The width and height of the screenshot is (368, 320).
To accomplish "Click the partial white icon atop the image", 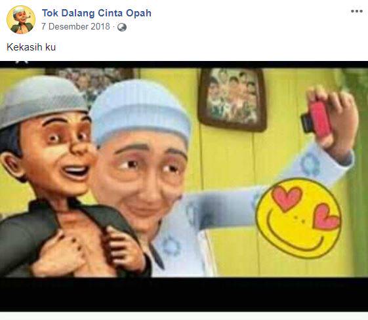I will pos(22,62).
